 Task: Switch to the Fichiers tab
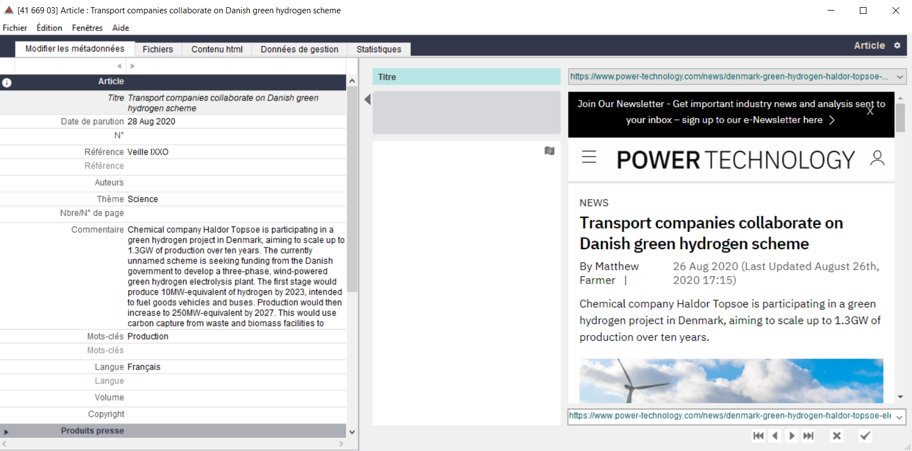tap(158, 49)
